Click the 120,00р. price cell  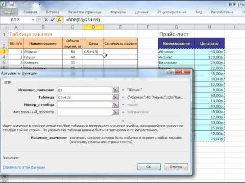pos(210,57)
